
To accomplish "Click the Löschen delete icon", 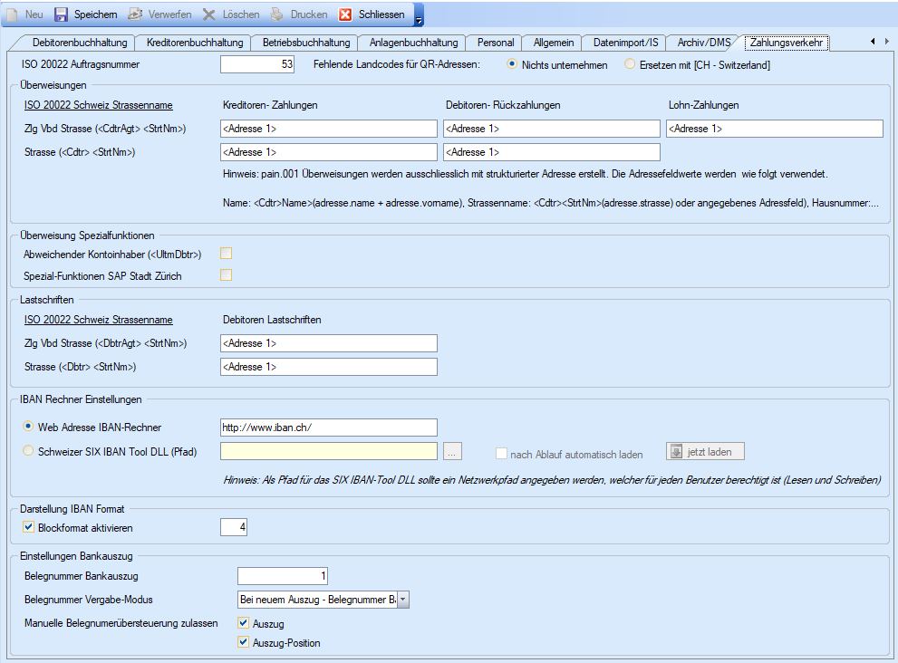I will click(x=209, y=14).
